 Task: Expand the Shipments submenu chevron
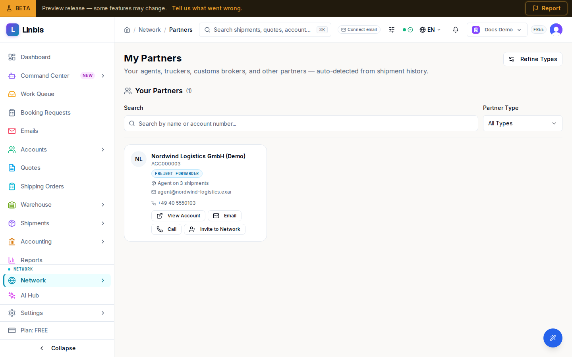pyautogui.click(x=103, y=223)
